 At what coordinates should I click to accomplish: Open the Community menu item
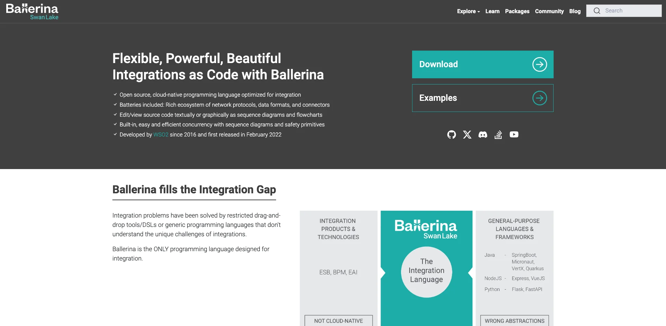click(x=549, y=11)
